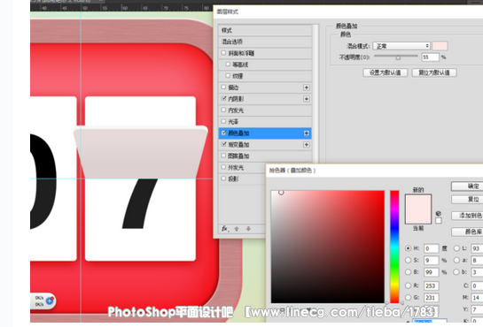Click the M value field showing 14
The width and height of the screenshot is (483, 327).
tap(477, 298)
